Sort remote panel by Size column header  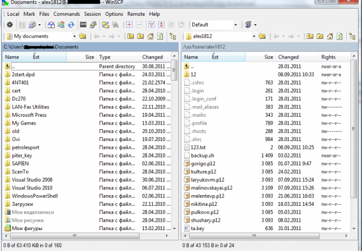point(260,57)
